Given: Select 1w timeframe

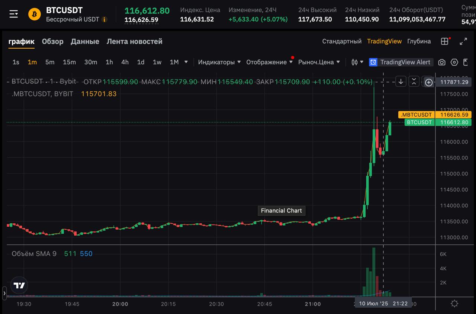Looking at the screenshot, I should point(157,62).
